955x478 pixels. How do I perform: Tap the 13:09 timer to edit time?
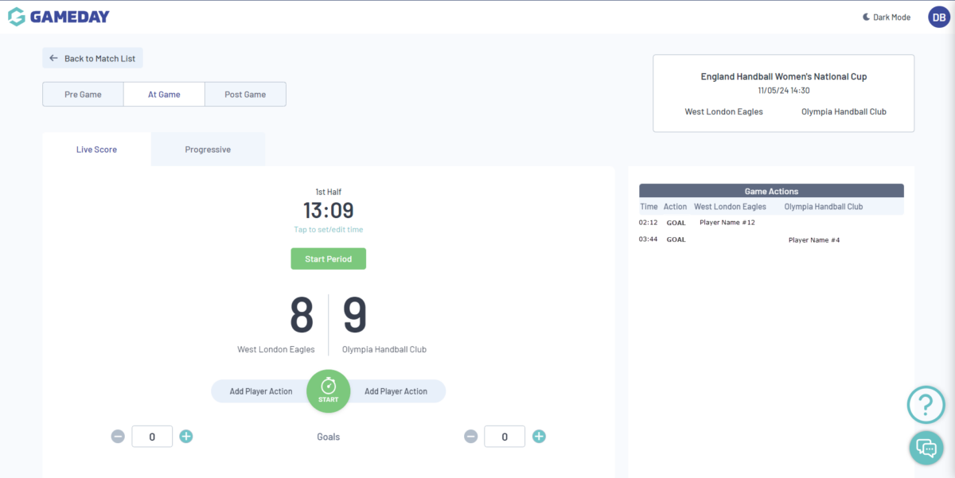[328, 211]
